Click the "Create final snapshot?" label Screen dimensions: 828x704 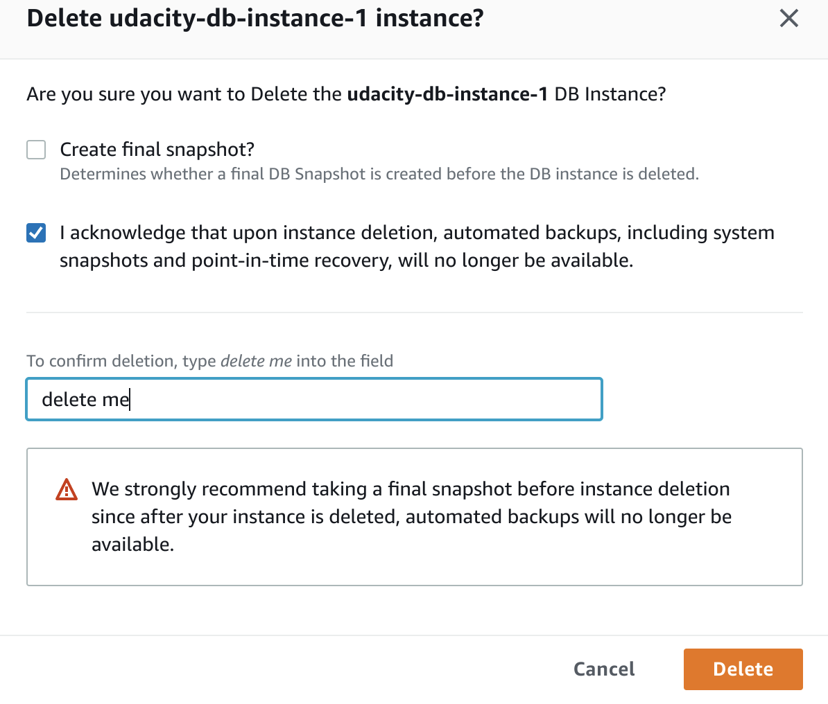point(157,150)
